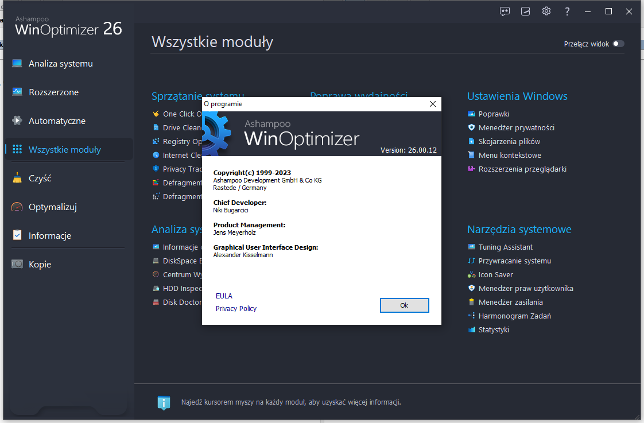Toggle the Przełącz widok switch
Screen dimensions: 644x423
618,44
